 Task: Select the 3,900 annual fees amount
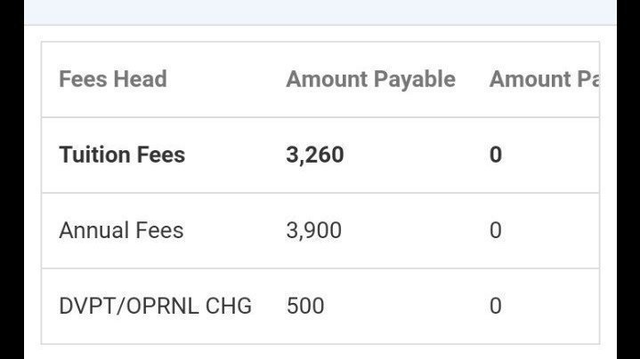[x=314, y=231]
